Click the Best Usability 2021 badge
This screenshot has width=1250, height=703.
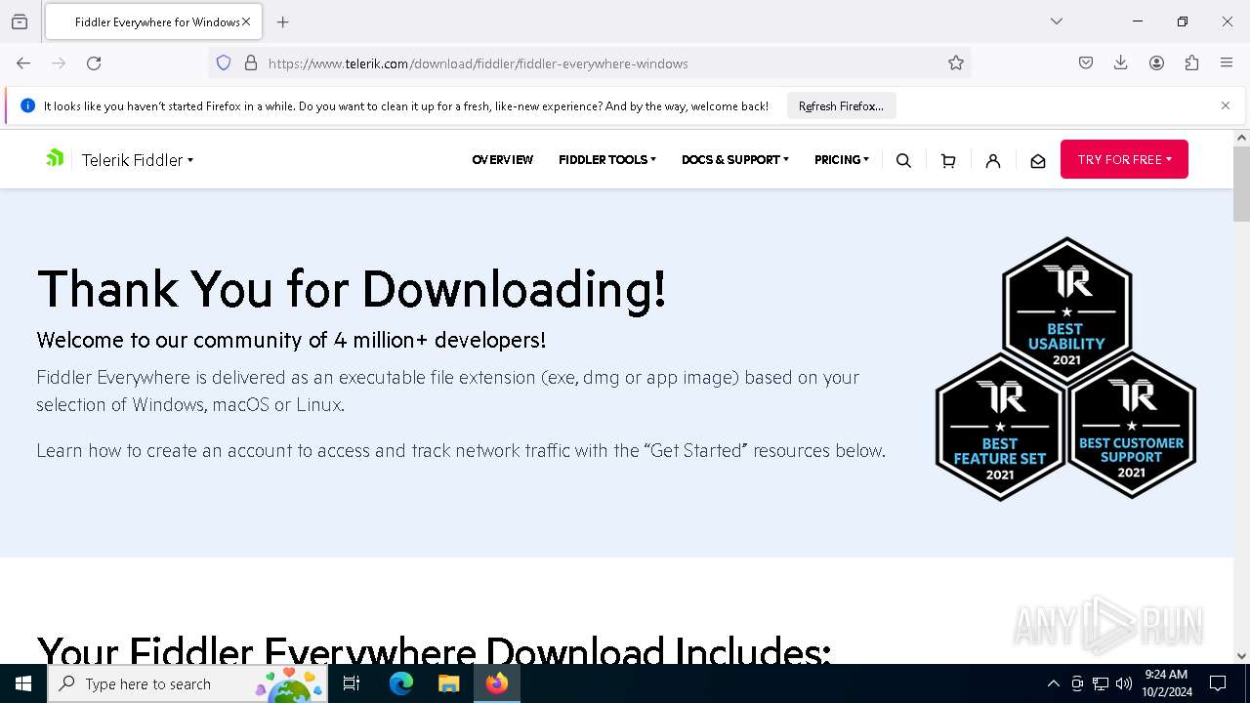coord(1066,310)
